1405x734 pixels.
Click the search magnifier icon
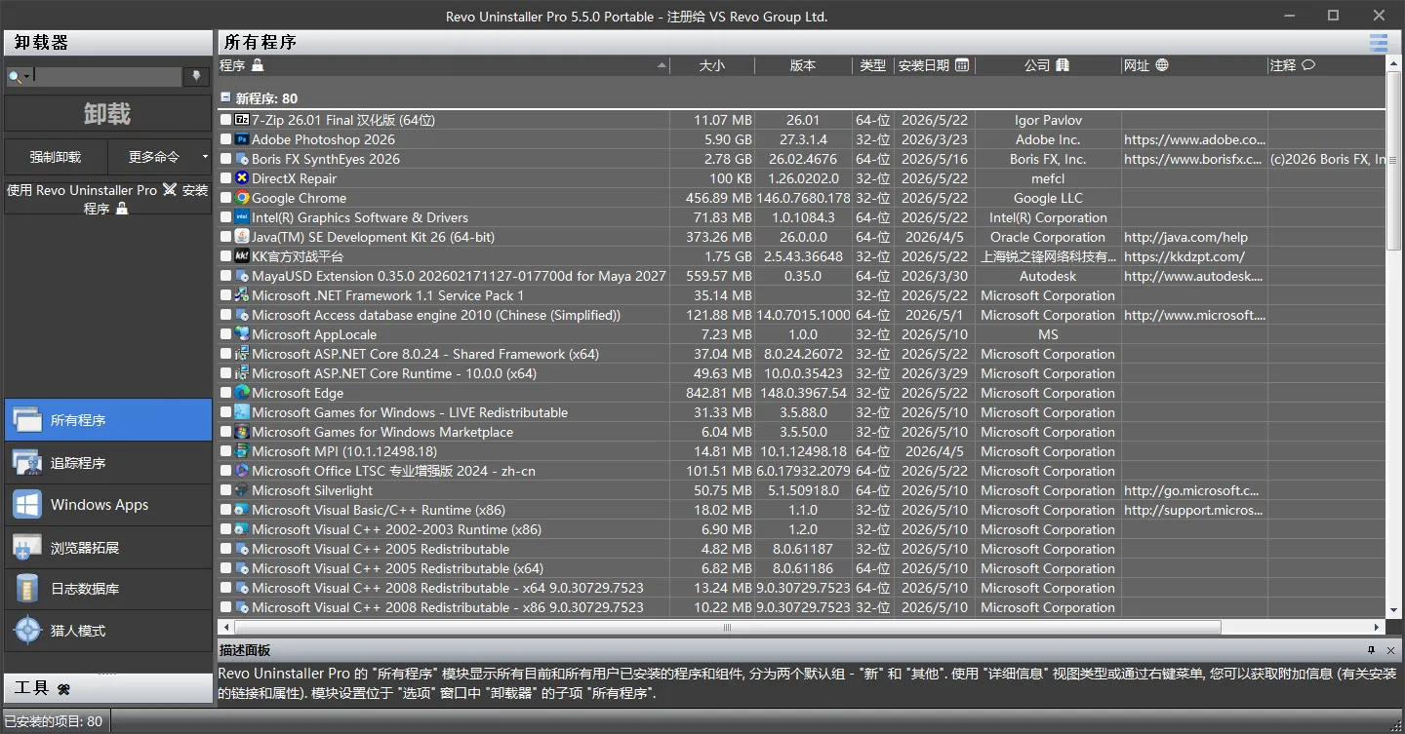tap(15, 77)
